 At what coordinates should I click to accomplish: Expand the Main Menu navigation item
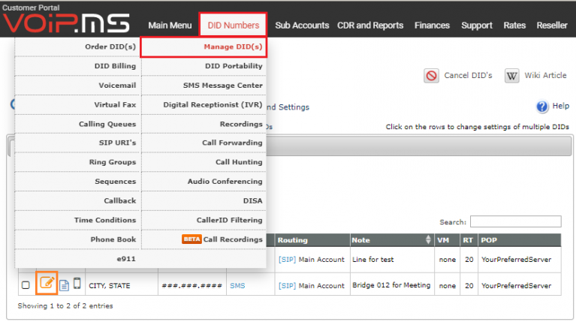(170, 26)
